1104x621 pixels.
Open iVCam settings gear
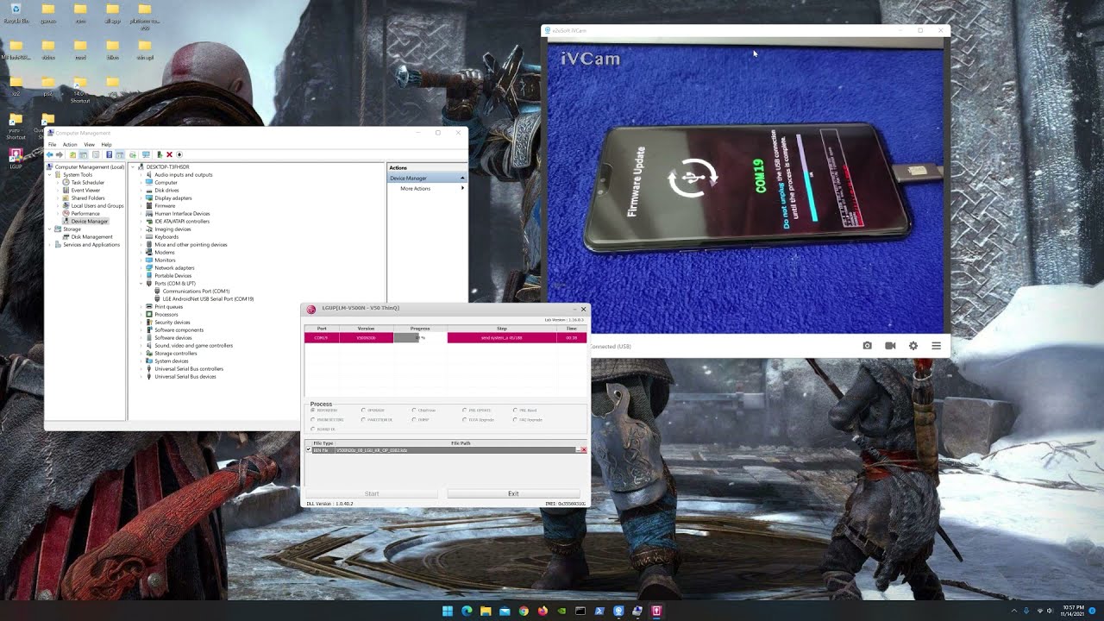click(x=913, y=346)
